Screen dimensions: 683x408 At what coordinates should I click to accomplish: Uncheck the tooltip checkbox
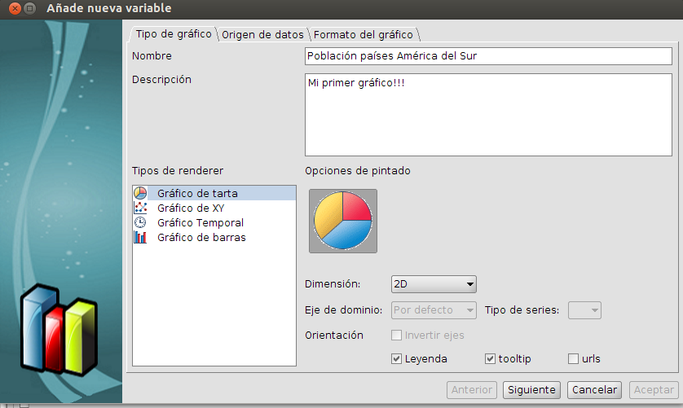490,358
